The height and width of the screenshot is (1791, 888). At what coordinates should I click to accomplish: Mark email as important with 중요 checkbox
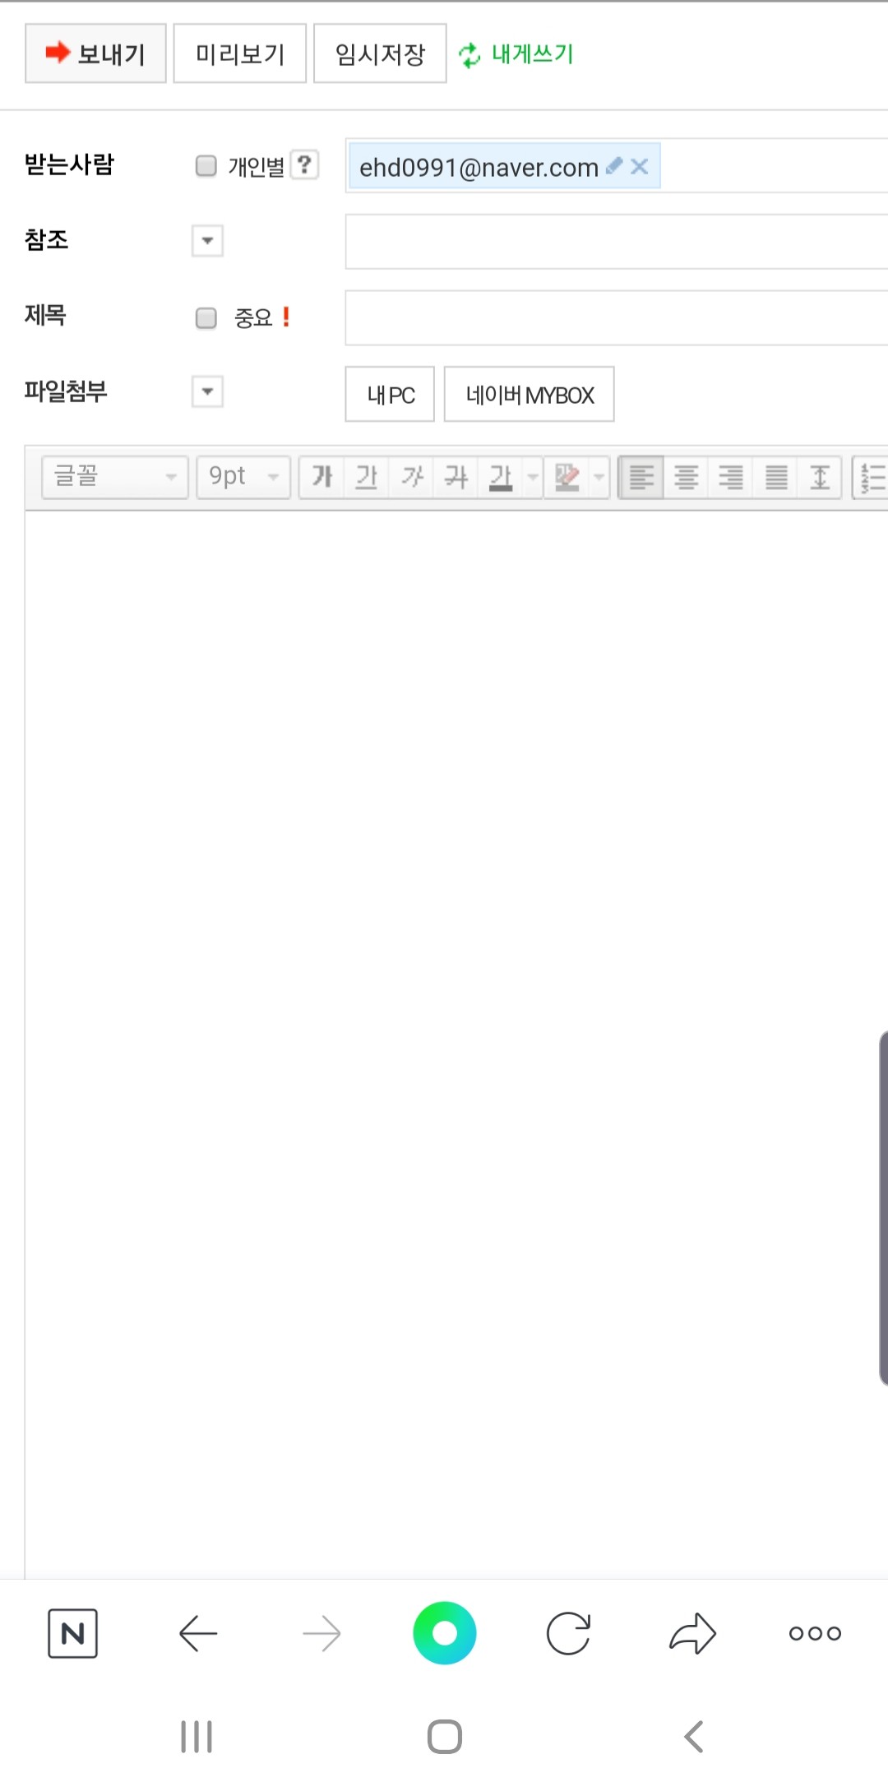tap(206, 317)
